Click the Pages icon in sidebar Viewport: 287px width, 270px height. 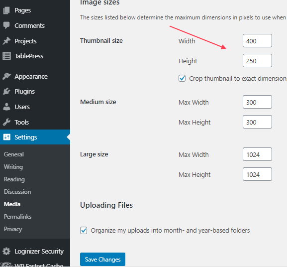(6, 10)
